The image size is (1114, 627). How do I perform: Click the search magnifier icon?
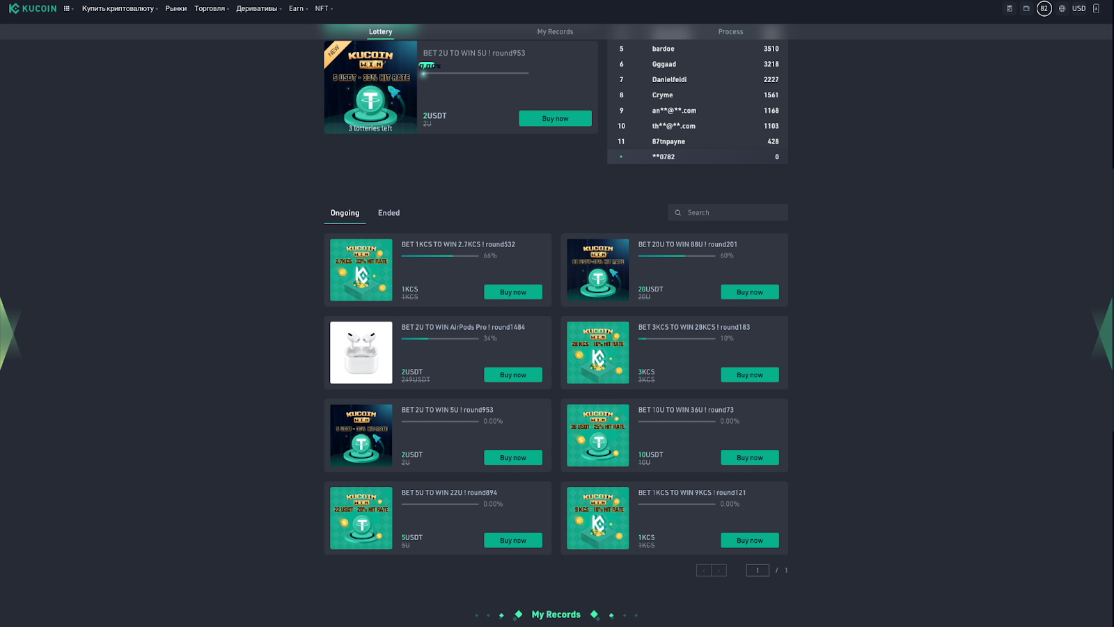click(677, 212)
